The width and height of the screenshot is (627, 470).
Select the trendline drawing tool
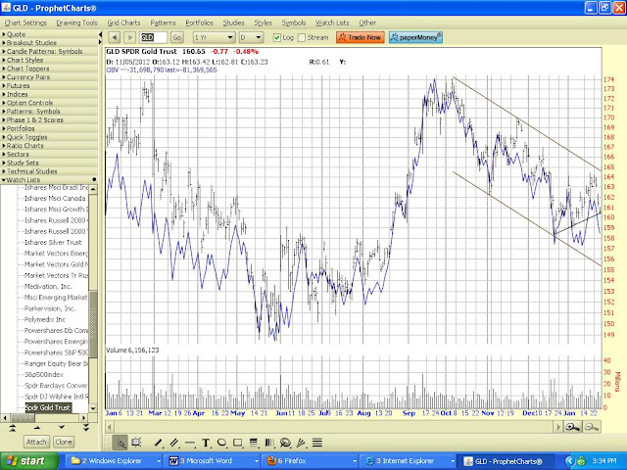[x=159, y=443]
